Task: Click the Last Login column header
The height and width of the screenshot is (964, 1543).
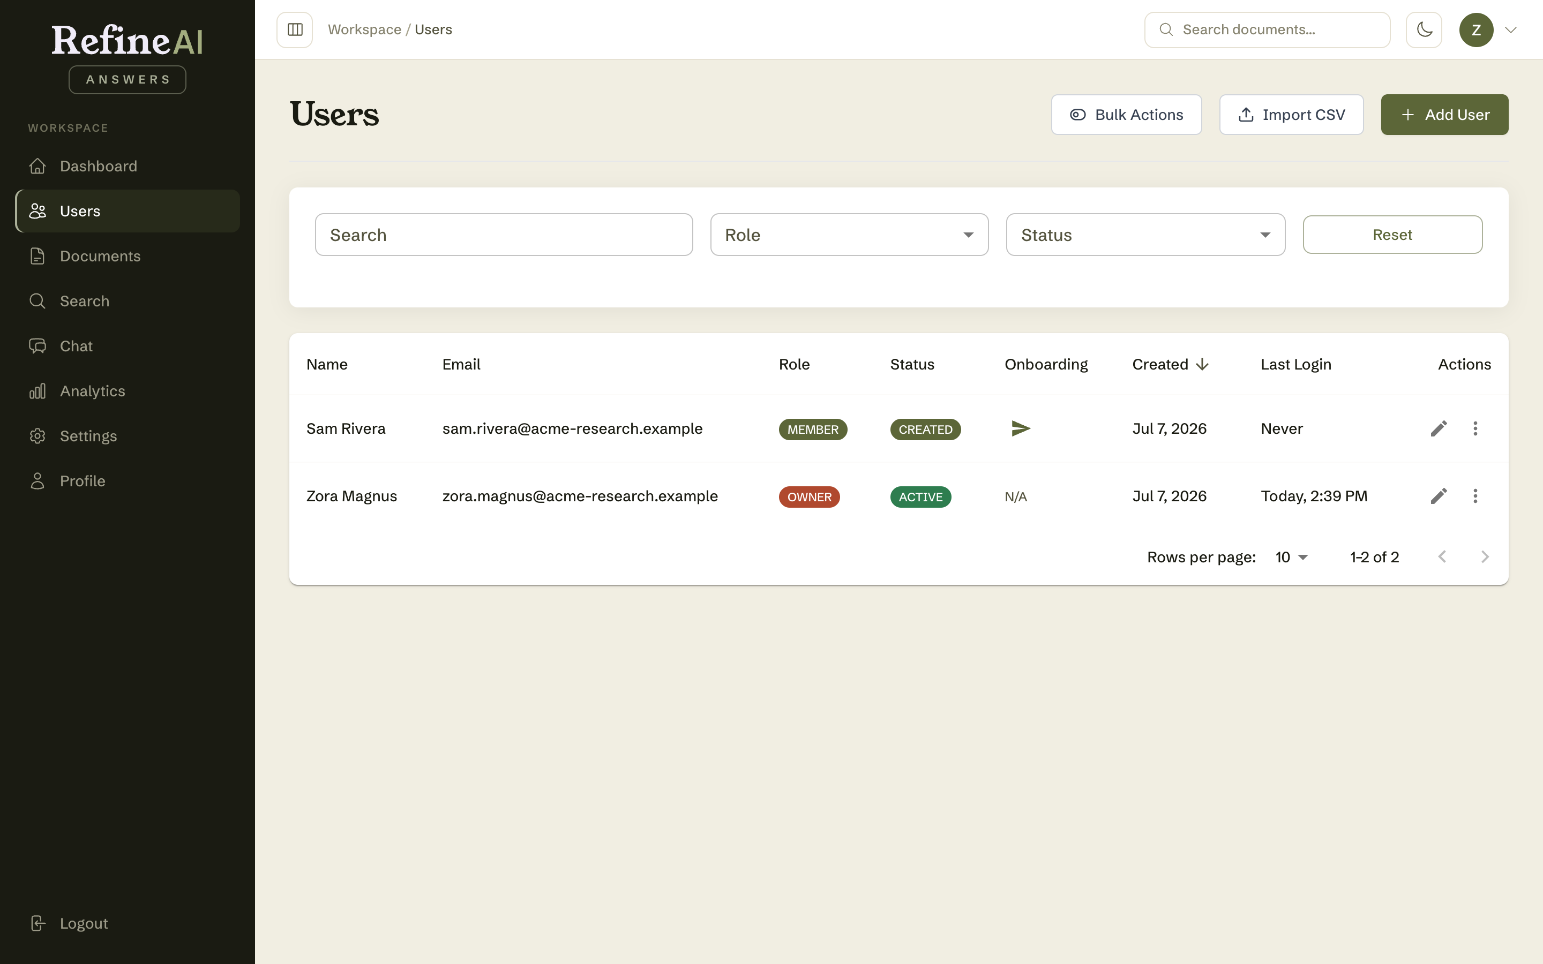Action: point(1295,365)
